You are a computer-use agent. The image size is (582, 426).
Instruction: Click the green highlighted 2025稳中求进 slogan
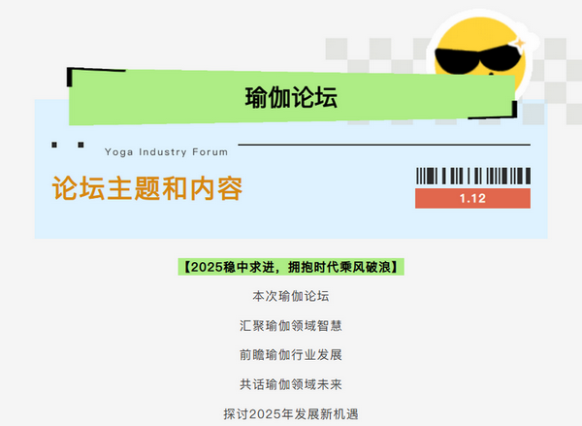[291, 266]
